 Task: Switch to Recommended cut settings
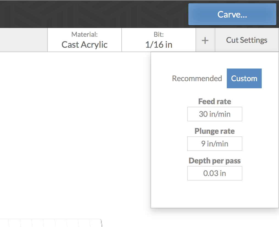197,78
